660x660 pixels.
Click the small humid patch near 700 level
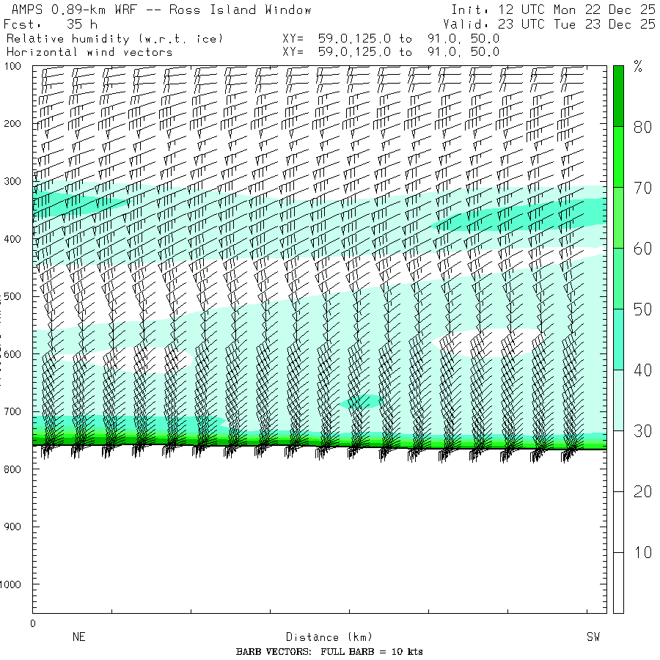361,401
